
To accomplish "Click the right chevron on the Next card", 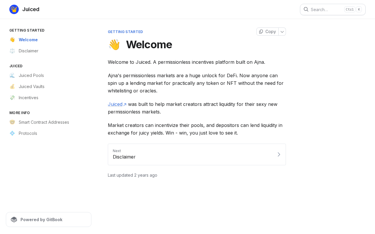I will 279,154.
